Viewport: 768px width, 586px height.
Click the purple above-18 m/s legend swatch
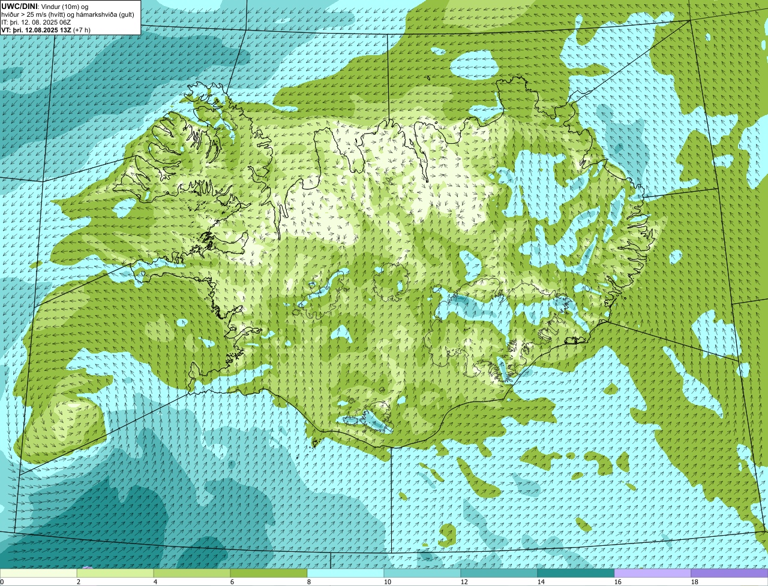730,573
